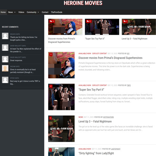This screenshot has width=156, height=156.
Task: Click the commenter name 'SEGATA SAYS'
Action: (x=15, y=34)
